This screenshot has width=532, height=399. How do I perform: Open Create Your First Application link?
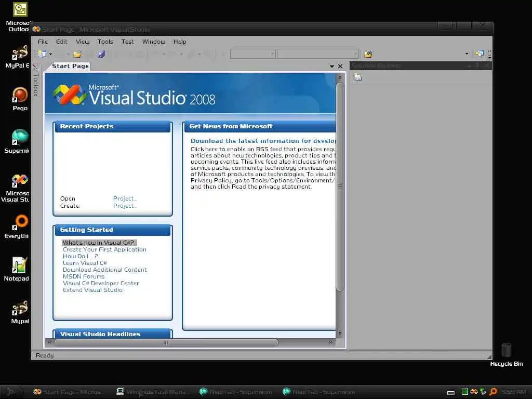pyautogui.click(x=104, y=249)
